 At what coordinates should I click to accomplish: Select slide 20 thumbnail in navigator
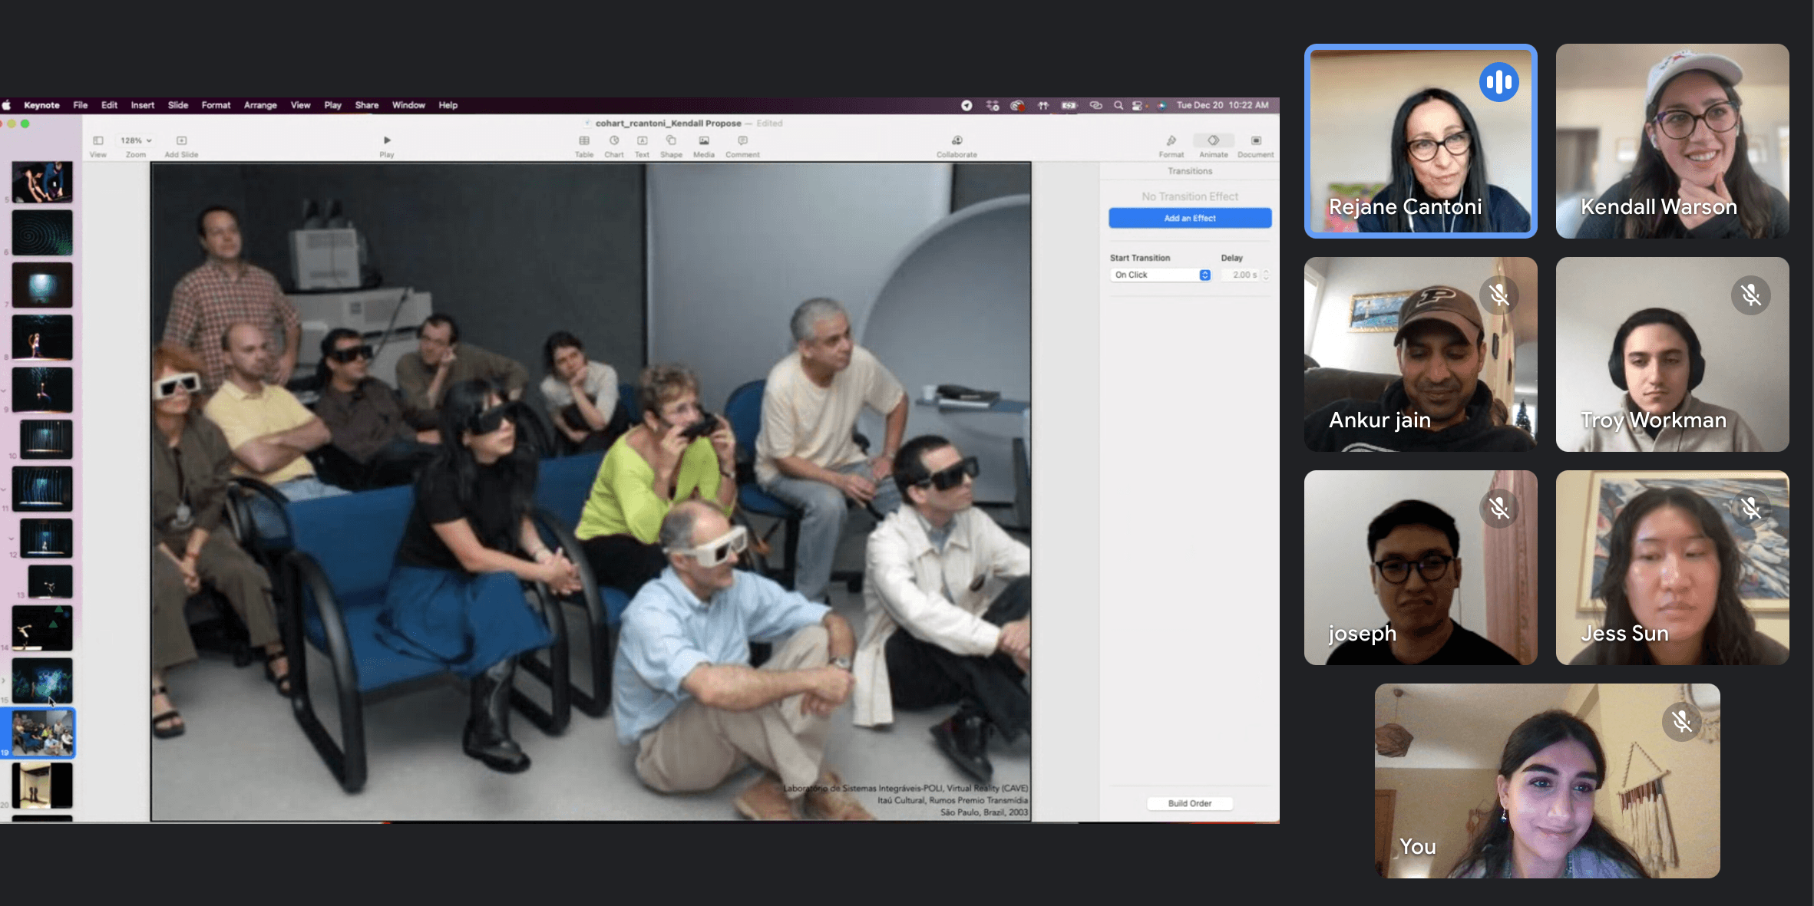pyautogui.click(x=42, y=785)
